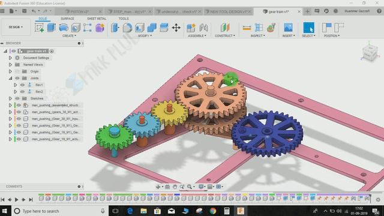The image size is (384, 216).
Task: Switch to the SHEET METAL tab
Action: (x=97, y=19)
